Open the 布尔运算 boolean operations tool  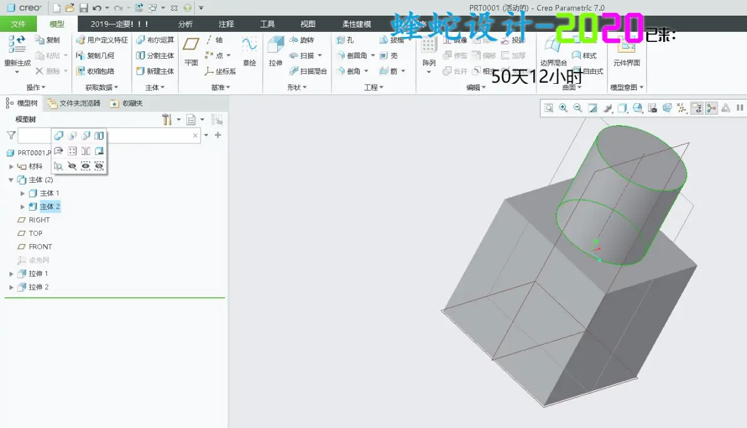click(x=155, y=40)
